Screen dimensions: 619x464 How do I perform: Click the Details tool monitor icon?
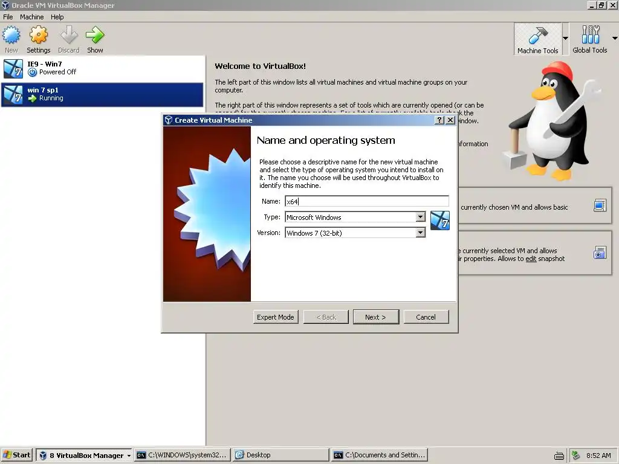[600, 205]
